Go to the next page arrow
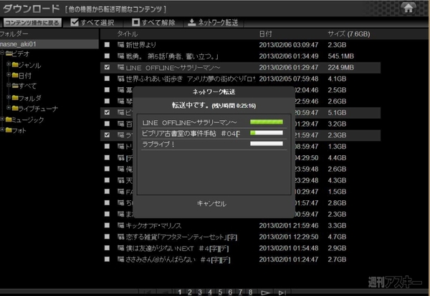Viewport: 430px width, 296px height. point(265,292)
